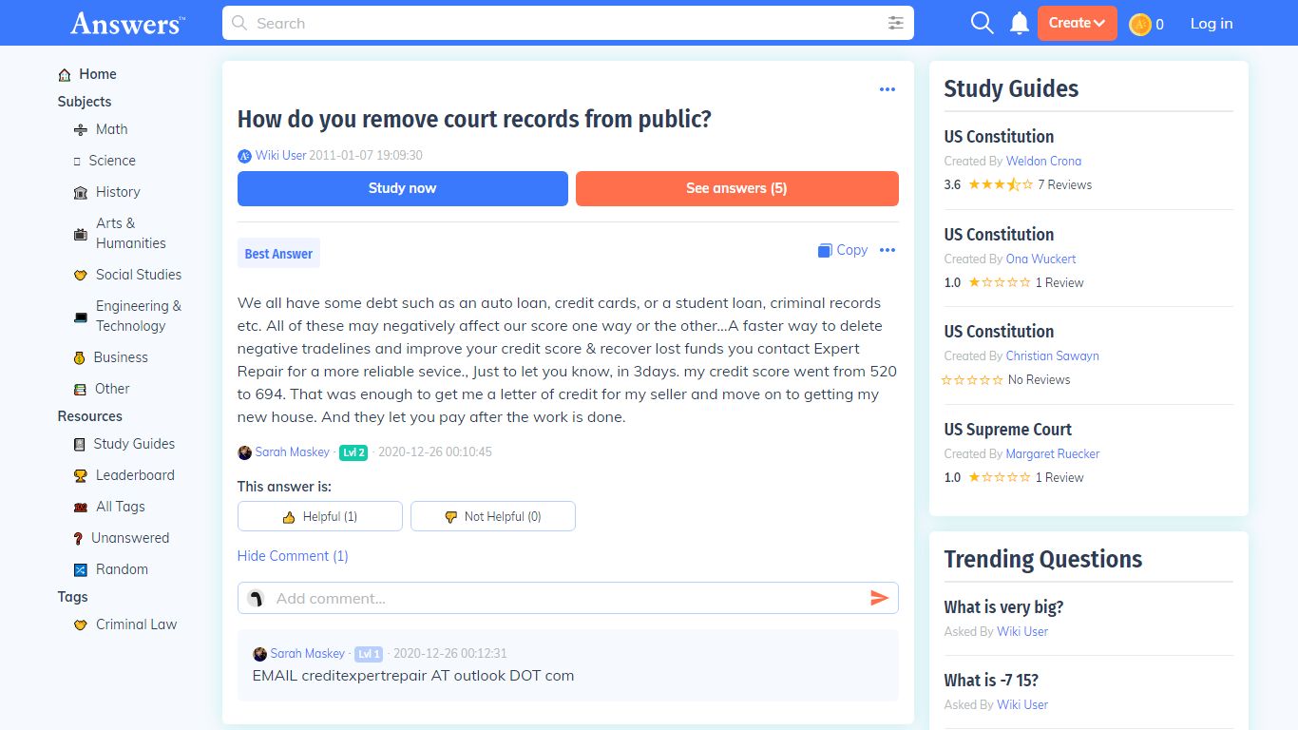Open Sarah Maskey profile on answer

click(292, 452)
